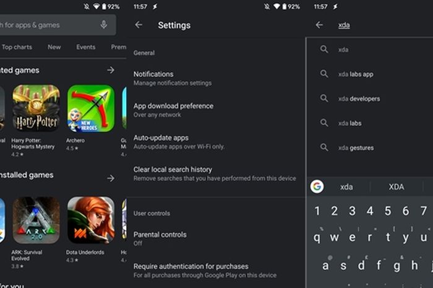Choose uppercase 'XDA' keyboard suggestion
433x288 pixels.
coord(397,187)
